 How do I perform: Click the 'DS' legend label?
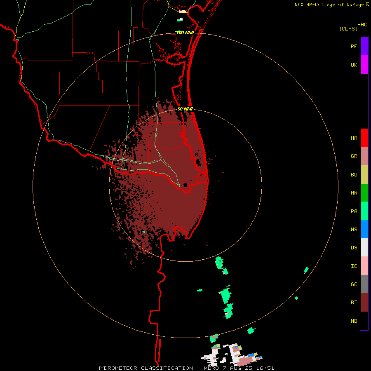[x=354, y=247]
